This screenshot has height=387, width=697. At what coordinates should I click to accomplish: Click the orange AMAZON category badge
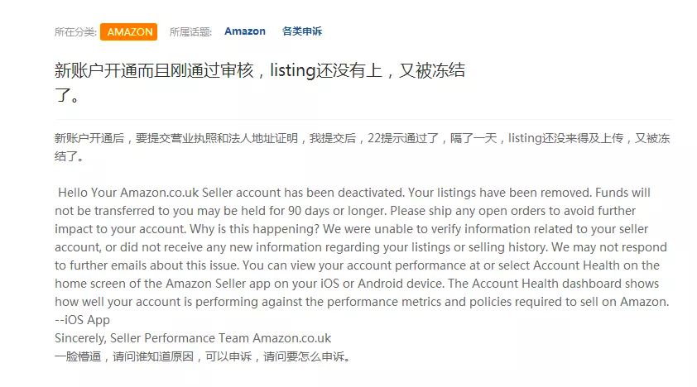(x=128, y=31)
